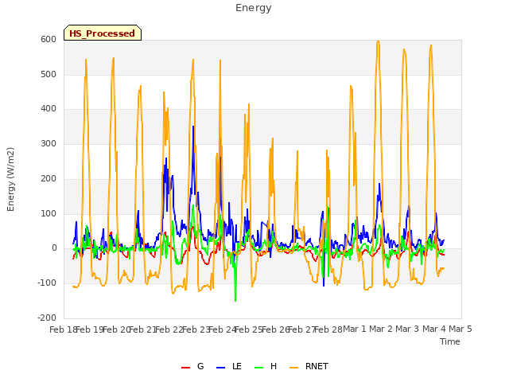Image resolution: width=509 pixels, height=382 pixels.
Task: Click the 100 y-axis tick label
Action: point(49,213)
